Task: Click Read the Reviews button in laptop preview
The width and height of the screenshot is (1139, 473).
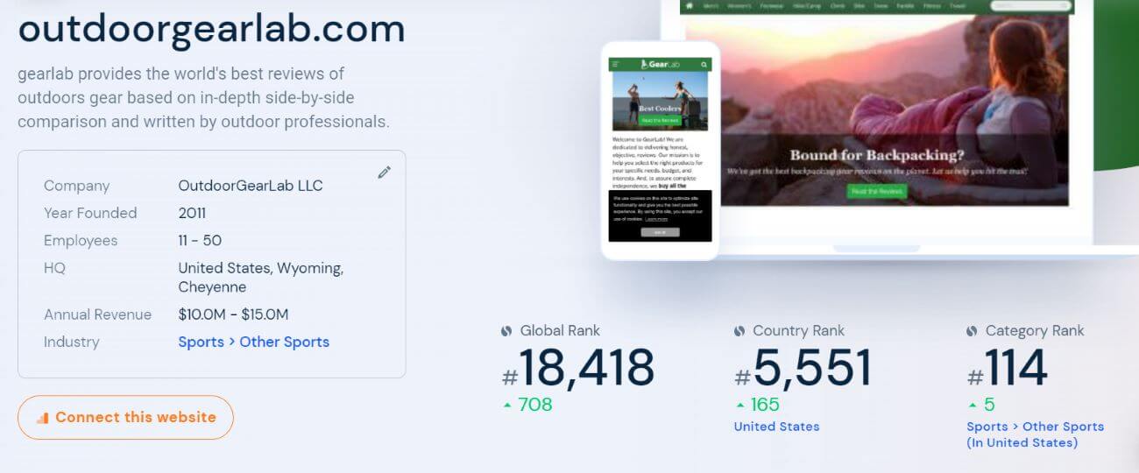Action: (x=876, y=191)
